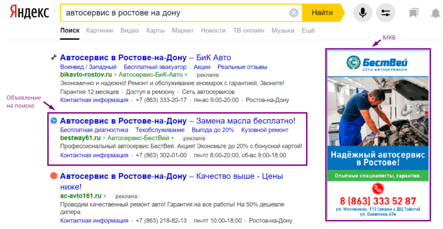Click the реклама label of bestway61.ru ad

click(x=194, y=139)
